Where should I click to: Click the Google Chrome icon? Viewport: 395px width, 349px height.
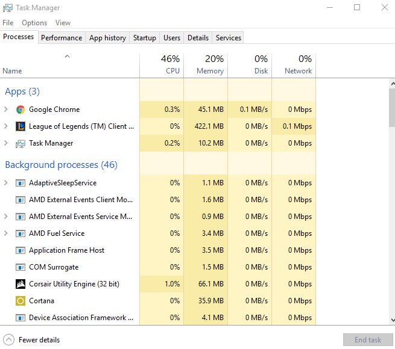click(x=21, y=110)
